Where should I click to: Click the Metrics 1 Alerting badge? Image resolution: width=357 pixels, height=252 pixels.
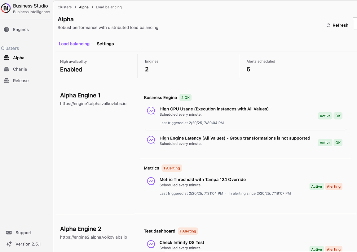click(x=172, y=168)
